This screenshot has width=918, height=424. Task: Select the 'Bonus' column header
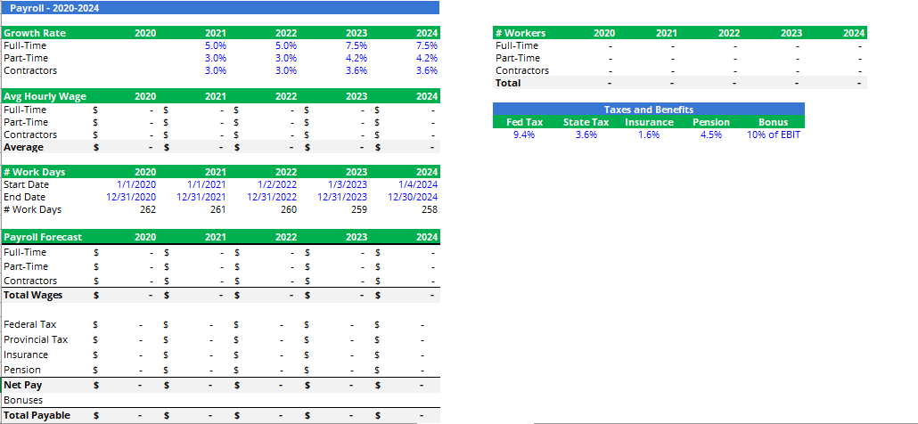774,122
